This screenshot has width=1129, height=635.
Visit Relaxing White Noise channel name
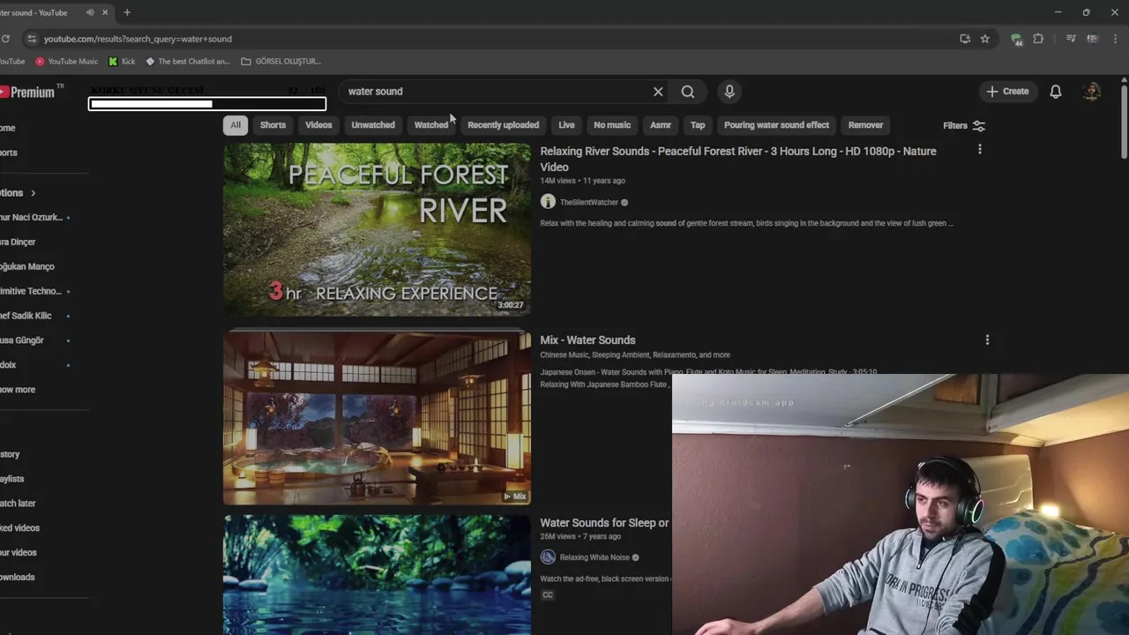click(594, 557)
